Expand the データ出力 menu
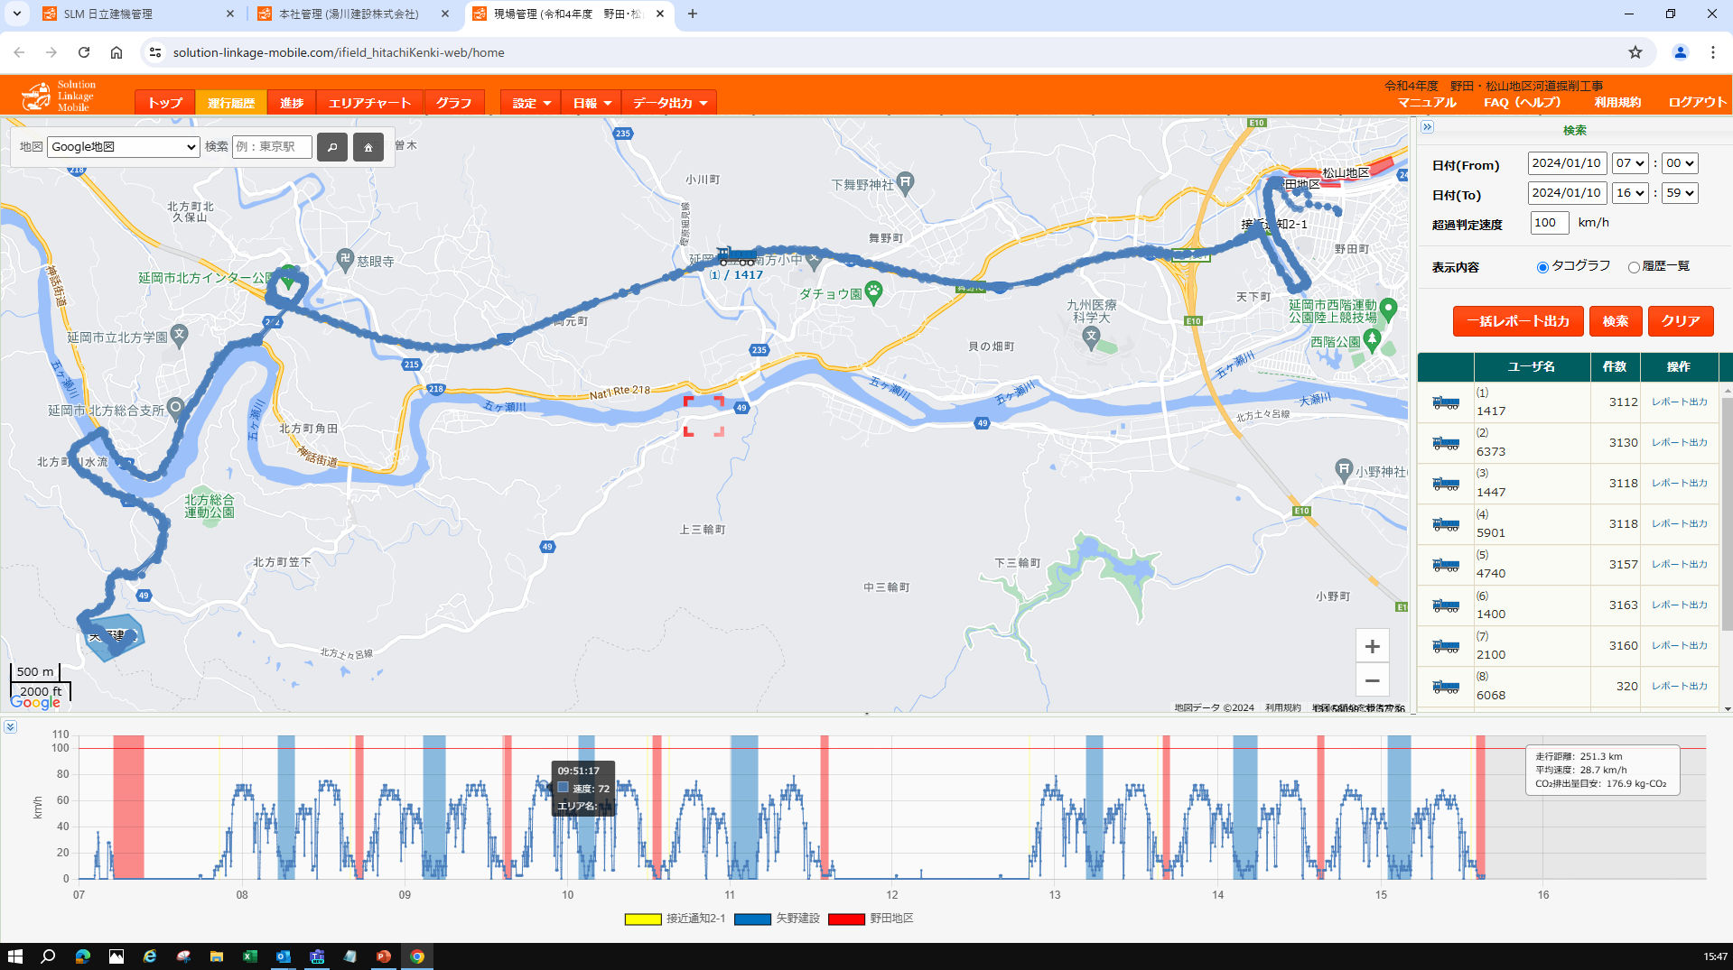Viewport: 1733px width, 970px height. click(x=669, y=103)
